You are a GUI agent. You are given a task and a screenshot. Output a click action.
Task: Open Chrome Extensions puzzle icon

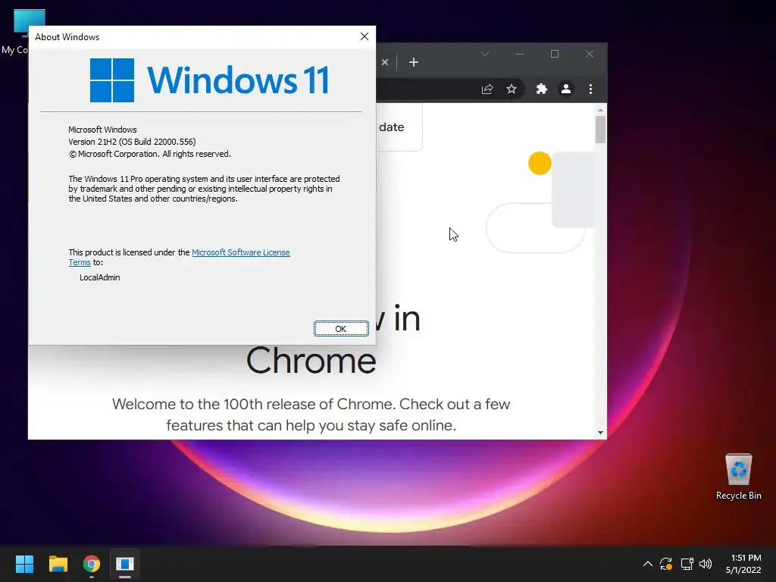pos(541,89)
